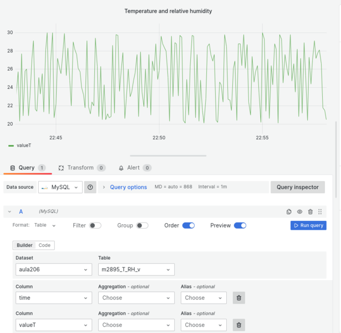Click the drag handle on query A
Viewport: 341px width, 333px height.
(x=320, y=211)
